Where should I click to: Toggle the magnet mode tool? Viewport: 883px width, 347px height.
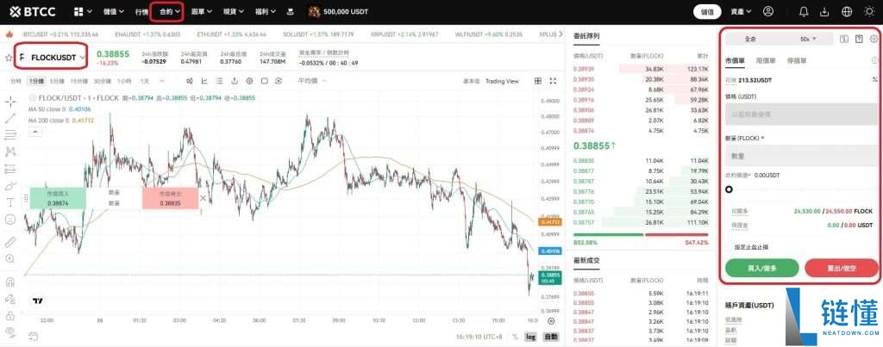pos(10,282)
